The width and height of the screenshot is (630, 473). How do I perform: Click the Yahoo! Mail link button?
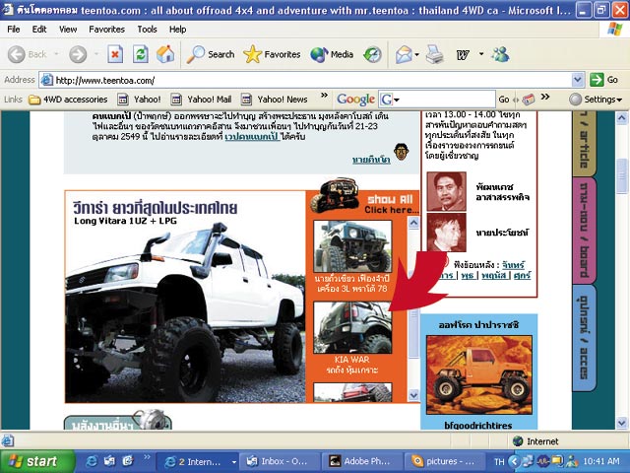(x=201, y=100)
